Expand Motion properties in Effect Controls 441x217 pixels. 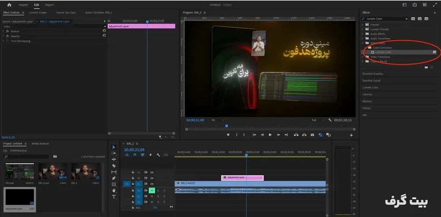4,31
